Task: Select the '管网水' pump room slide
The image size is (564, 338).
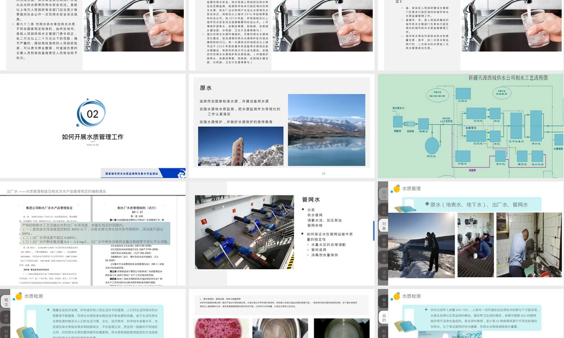Action: (x=281, y=233)
